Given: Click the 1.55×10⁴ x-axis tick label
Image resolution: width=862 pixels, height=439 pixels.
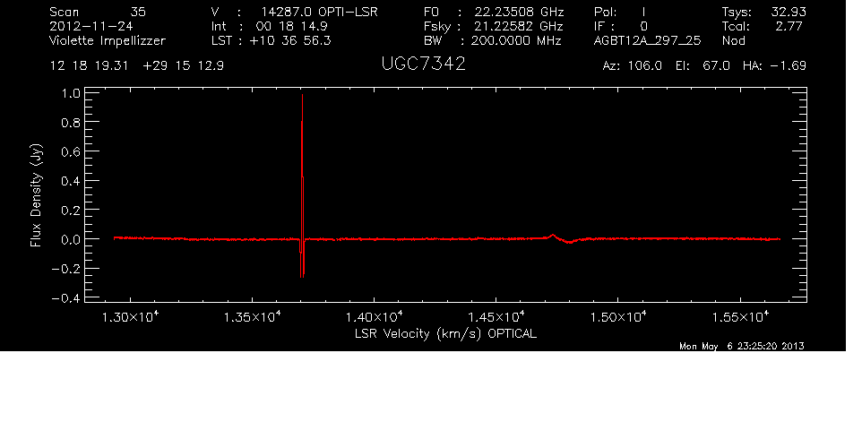Looking at the screenshot, I should [740, 317].
